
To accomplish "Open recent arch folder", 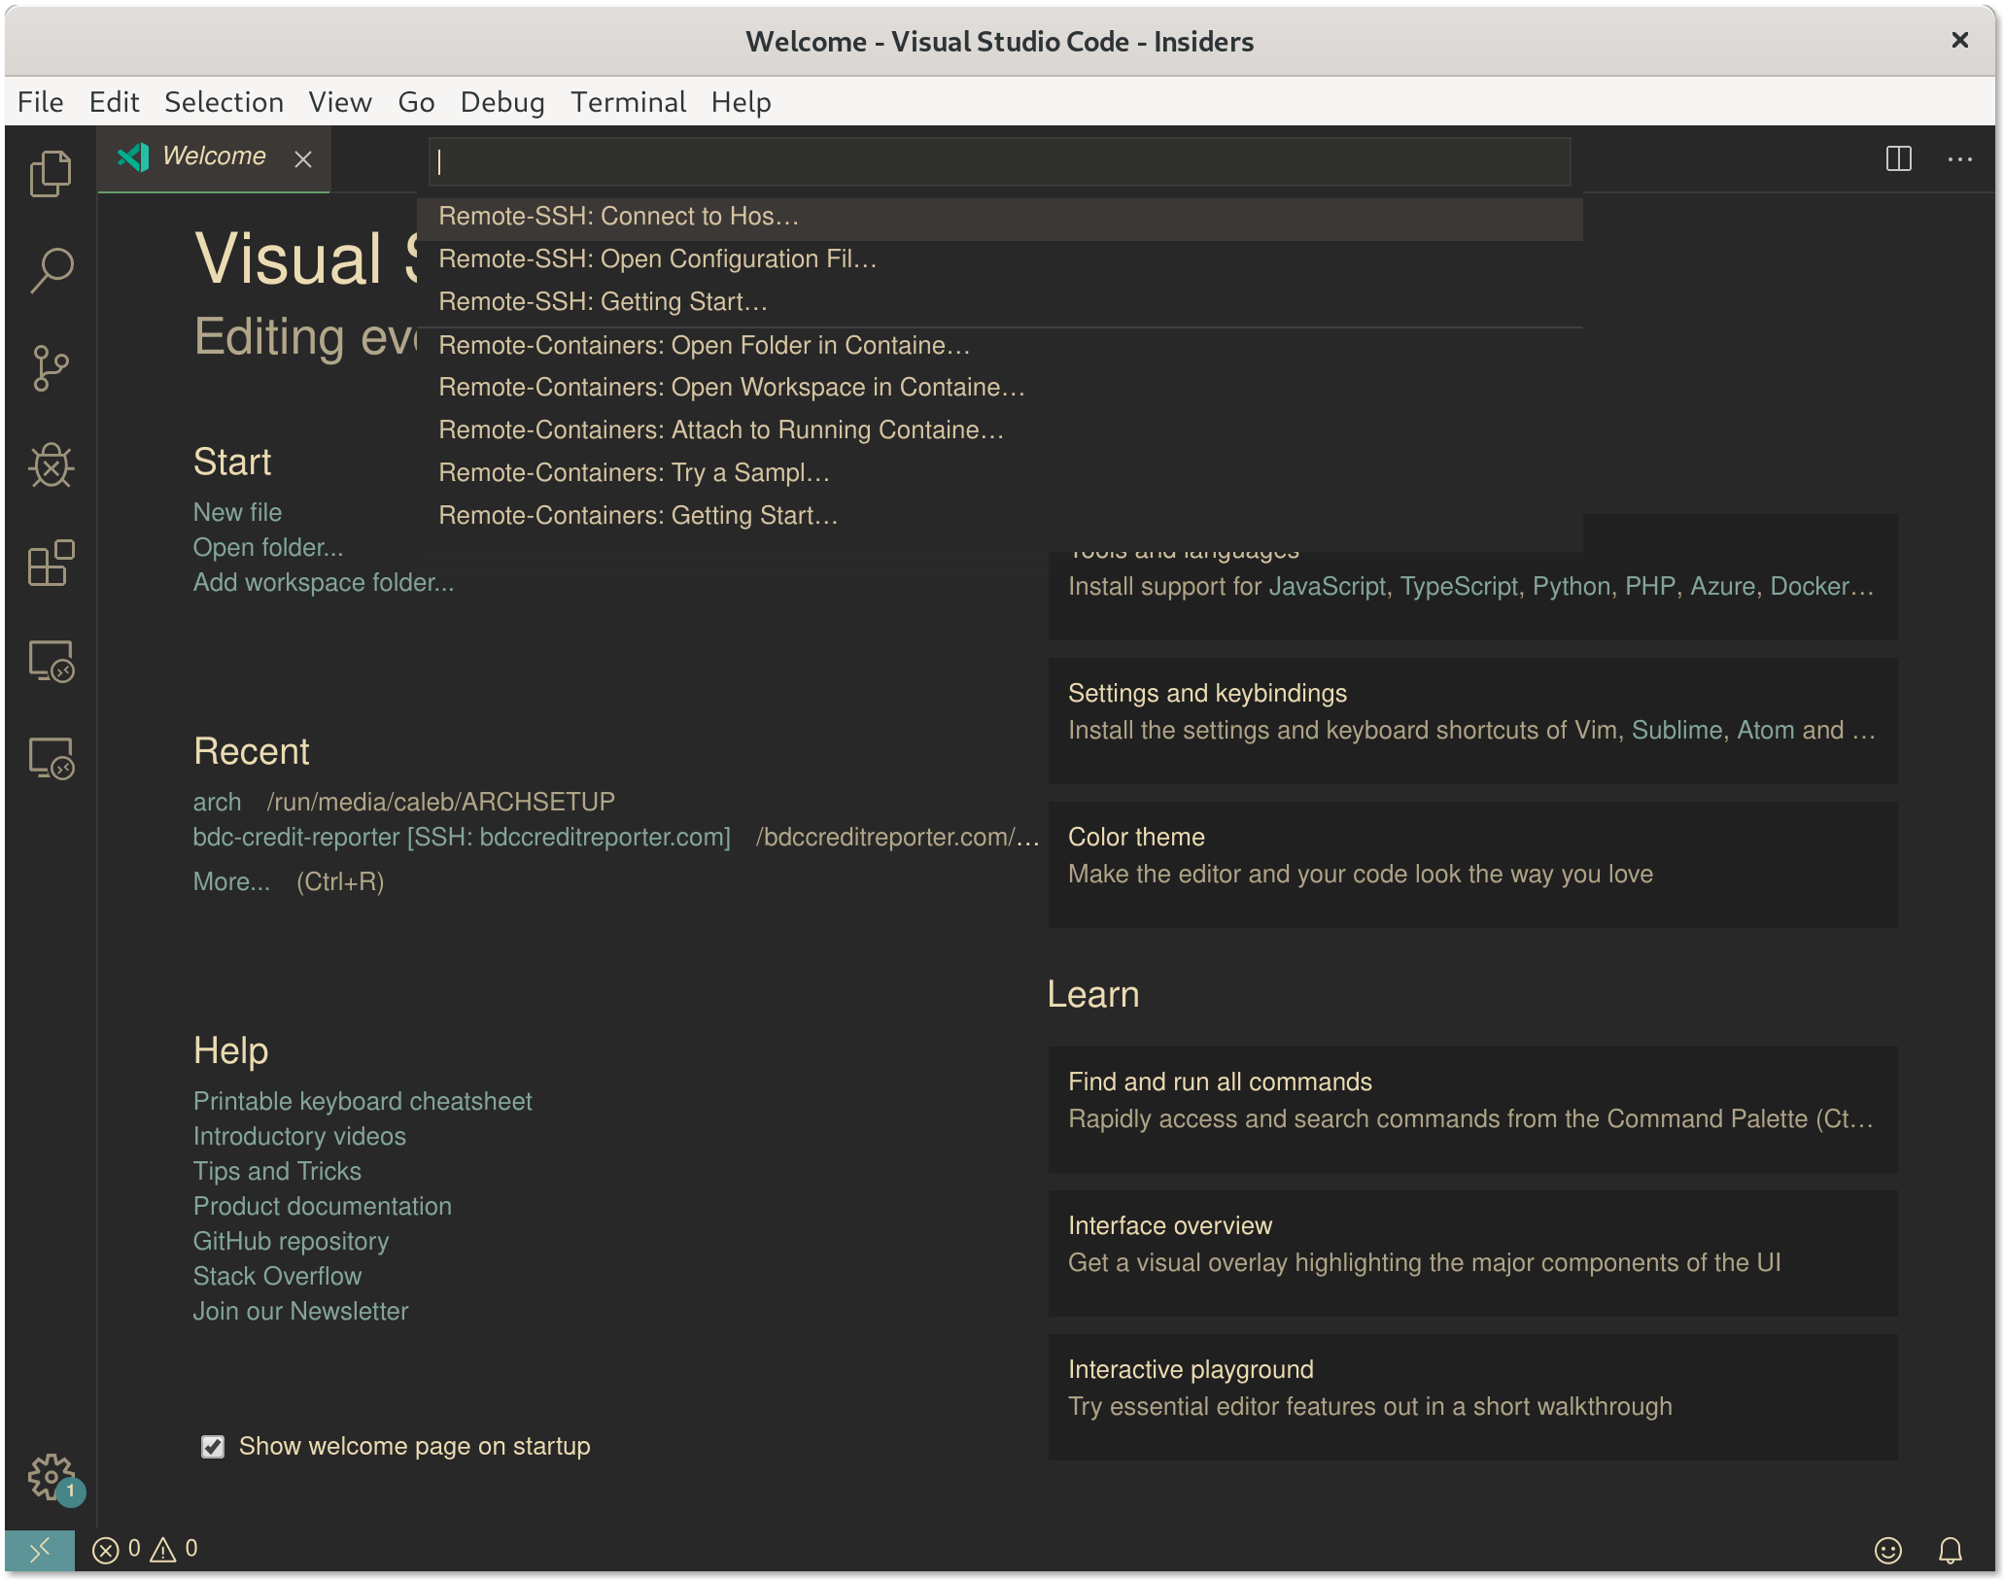I will coord(217,802).
